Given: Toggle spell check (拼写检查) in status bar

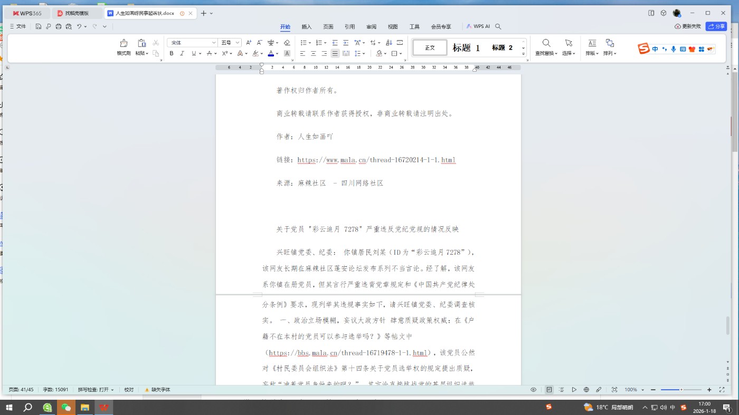Looking at the screenshot, I should [96, 390].
